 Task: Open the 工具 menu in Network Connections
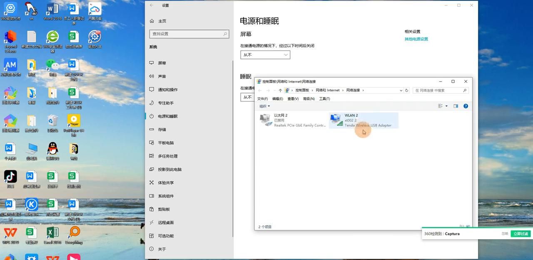click(324, 98)
